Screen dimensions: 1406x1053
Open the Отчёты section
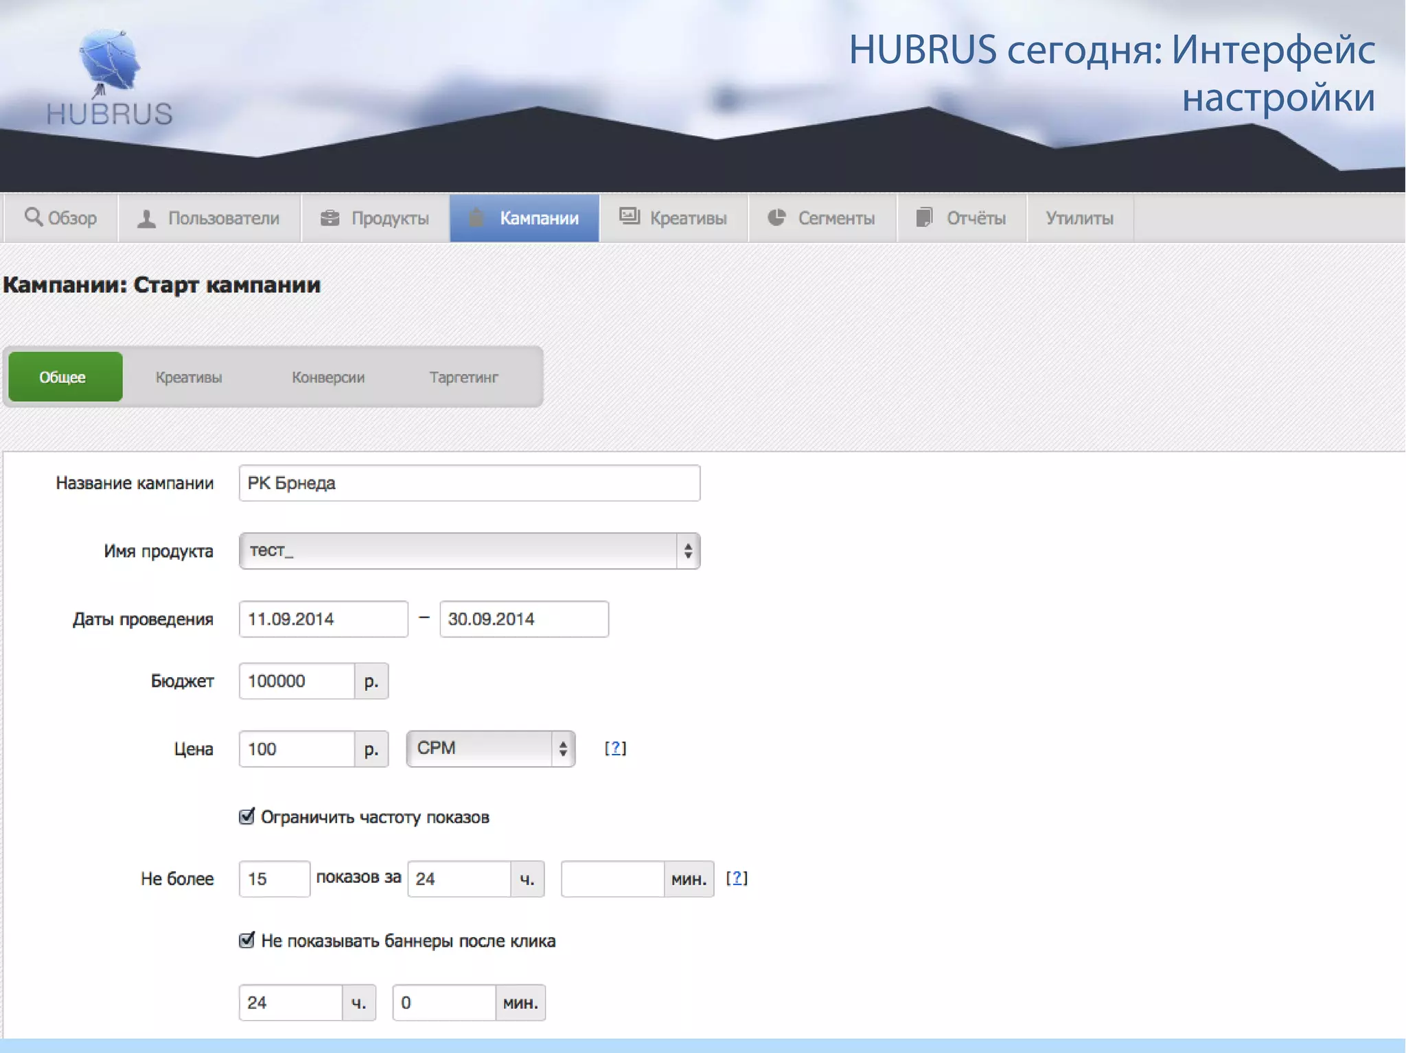pyautogui.click(x=962, y=218)
